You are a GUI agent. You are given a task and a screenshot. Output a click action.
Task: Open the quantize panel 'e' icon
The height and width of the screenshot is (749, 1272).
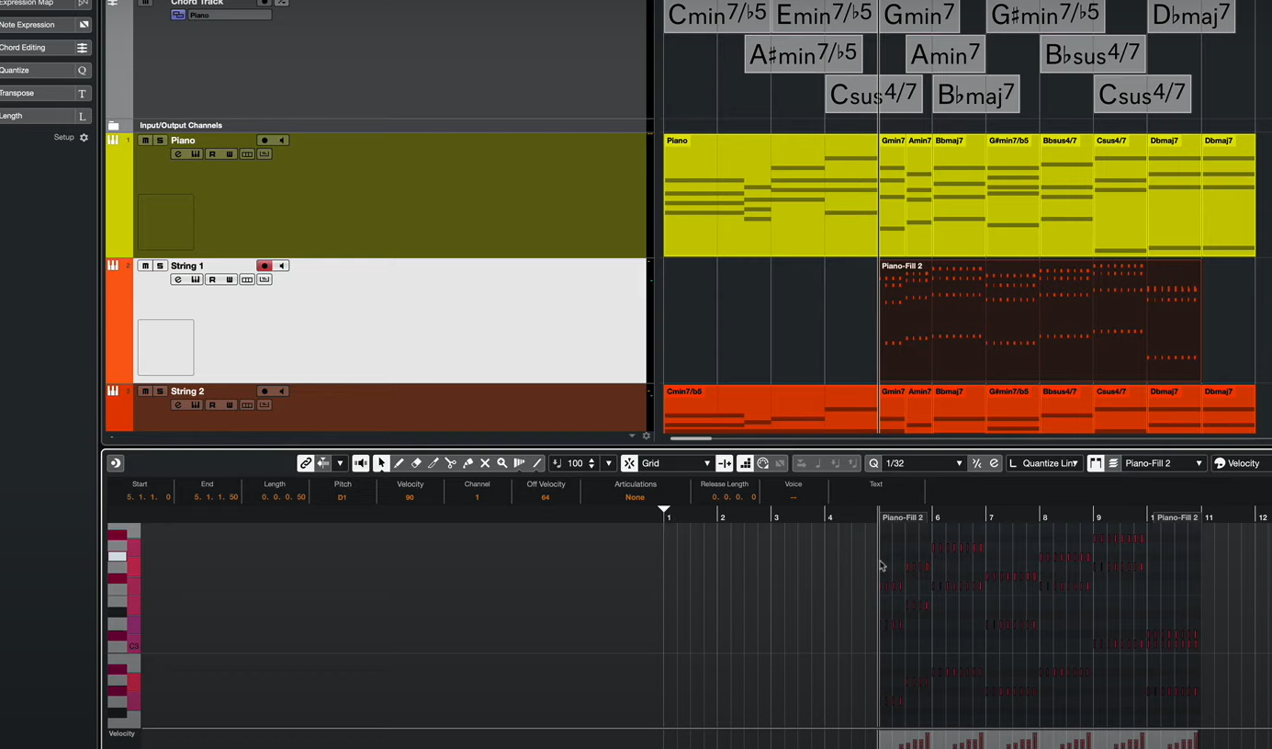point(994,463)
